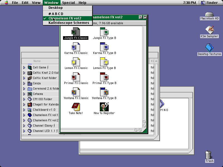This screenshot has height=167, width=223.
Task: Select the Lemon FX Classic icon
Action: click(76, 62)
